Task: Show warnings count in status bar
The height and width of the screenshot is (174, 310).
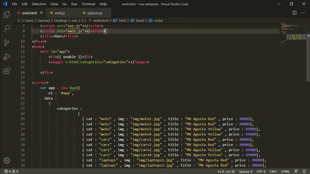Action: click(15, 172)
